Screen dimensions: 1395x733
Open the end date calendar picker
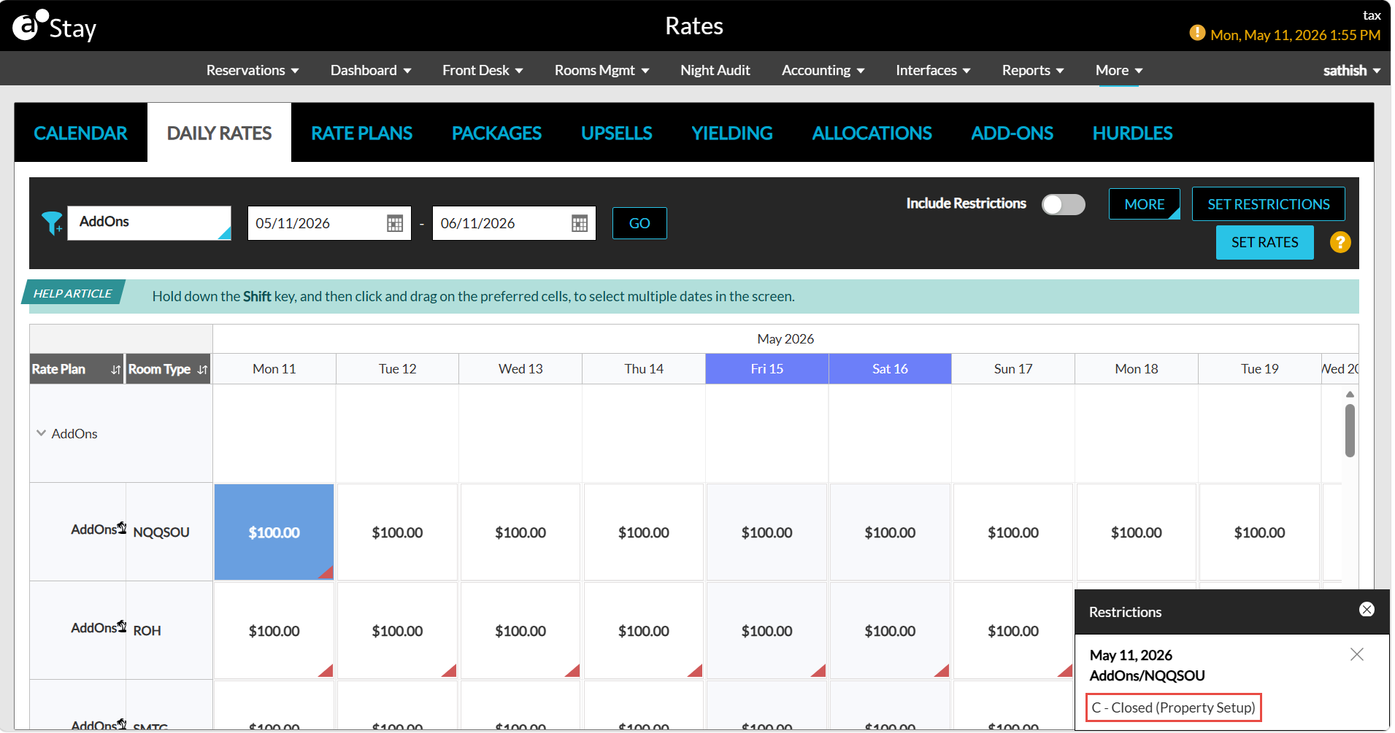tap(580, 223)
